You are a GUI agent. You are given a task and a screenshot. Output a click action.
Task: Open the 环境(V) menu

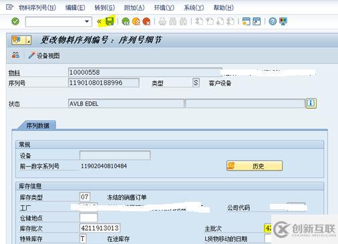(164, 8)
